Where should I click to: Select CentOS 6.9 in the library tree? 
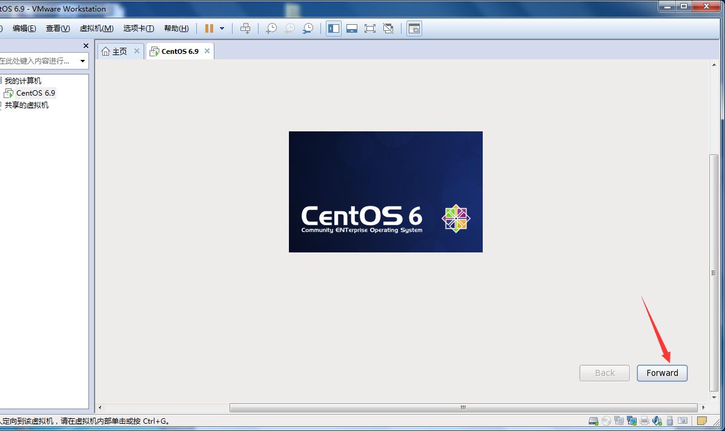35,93
